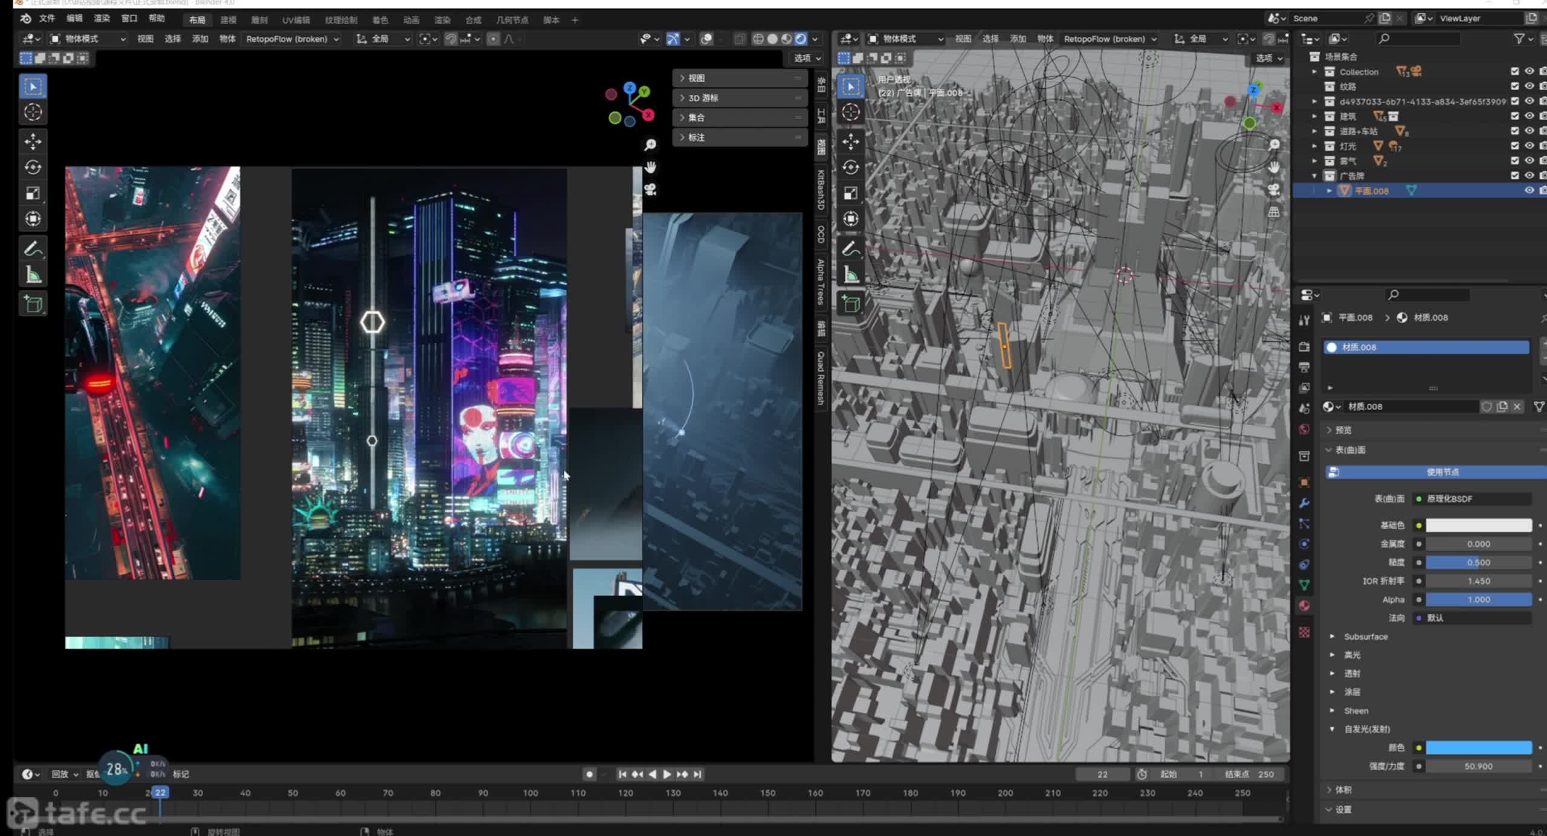Select the Scale tool in left viewport

pyautogui.click(x=33, y=193)
